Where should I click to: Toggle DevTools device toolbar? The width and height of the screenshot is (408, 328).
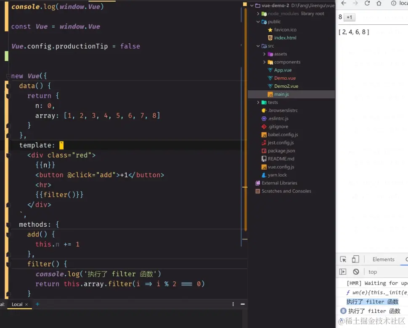tap(355, 260)
